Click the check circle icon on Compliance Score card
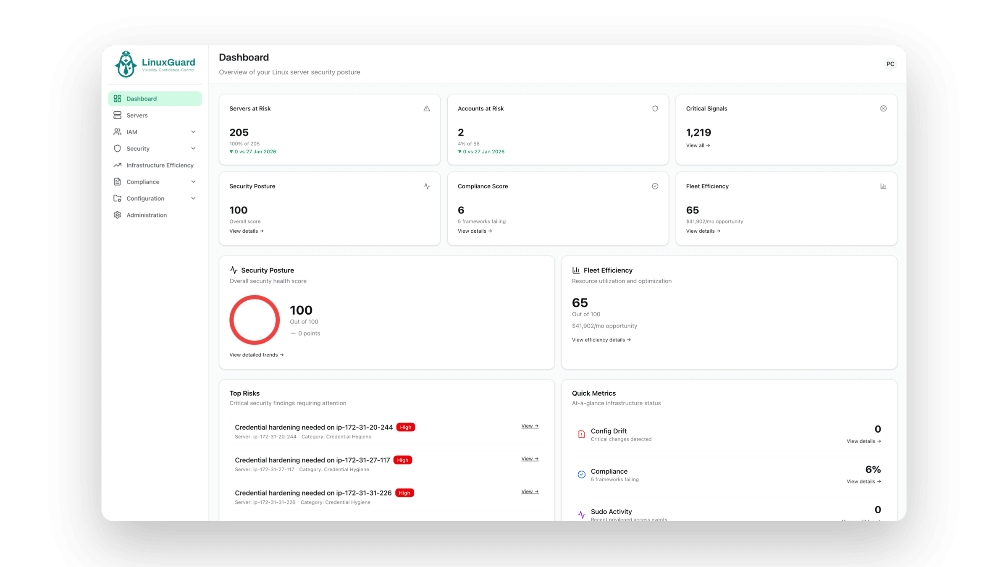This screenshot has width=1008, height=567. (x=655, y=186)
